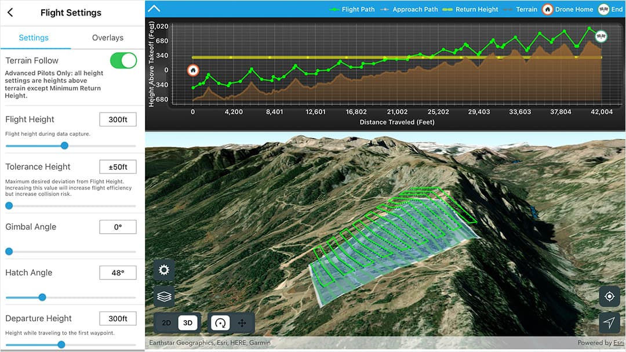Viewport: 626px width, 352px height.
Task: Click the Gimbal Angle value field
Action: (118, 226)
